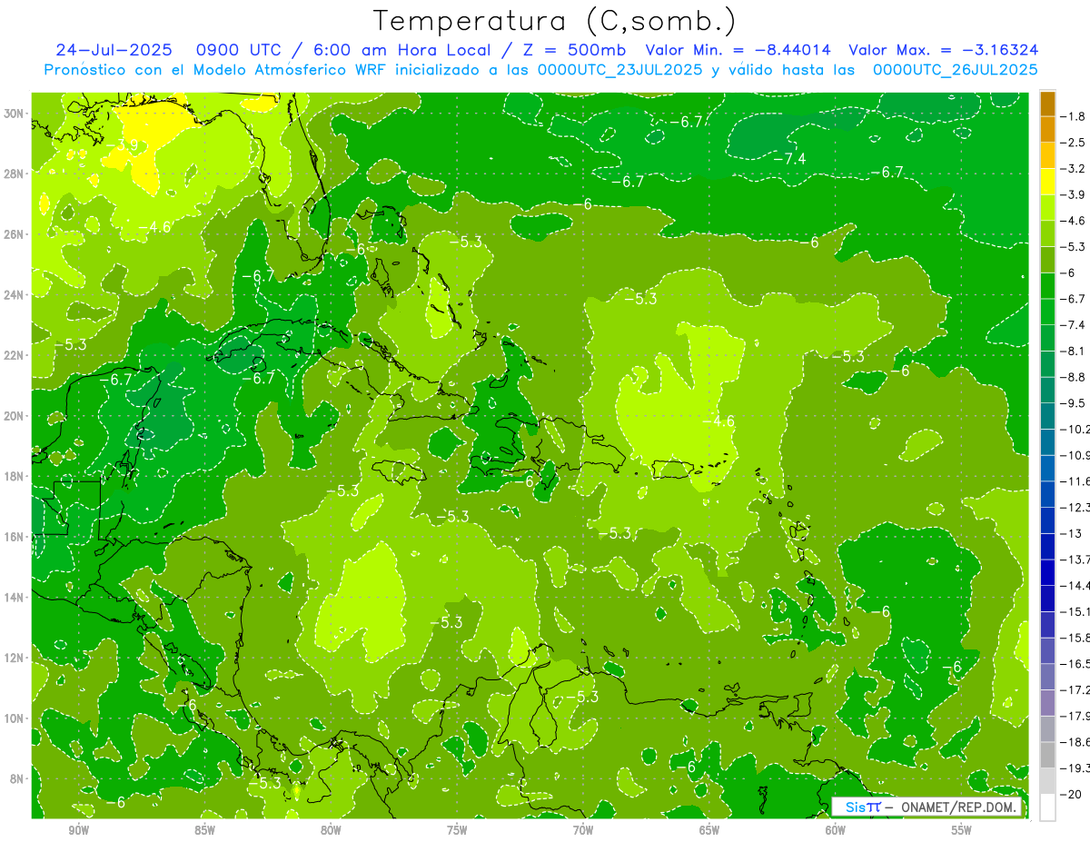Click the 80W longitude axis label

[331, 830]
